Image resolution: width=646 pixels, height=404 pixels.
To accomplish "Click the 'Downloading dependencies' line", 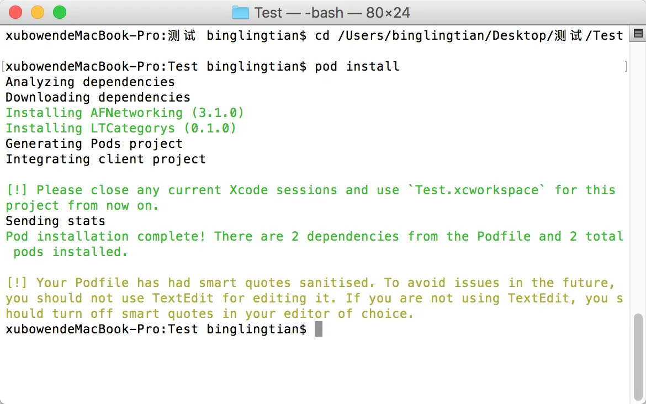I will [98, 97].
